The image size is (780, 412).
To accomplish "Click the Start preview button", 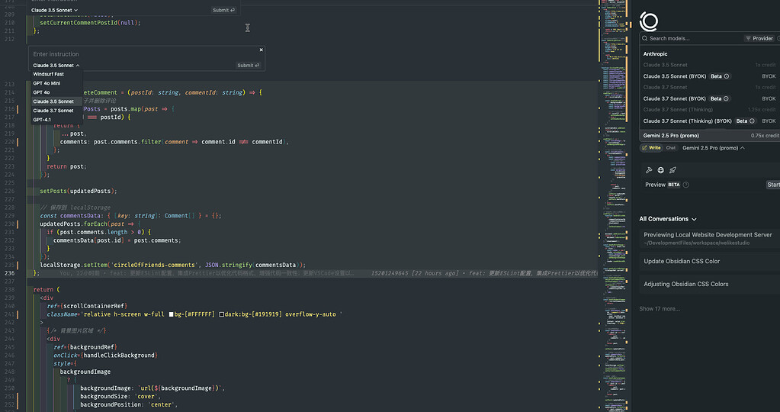I will click(773, 185).
